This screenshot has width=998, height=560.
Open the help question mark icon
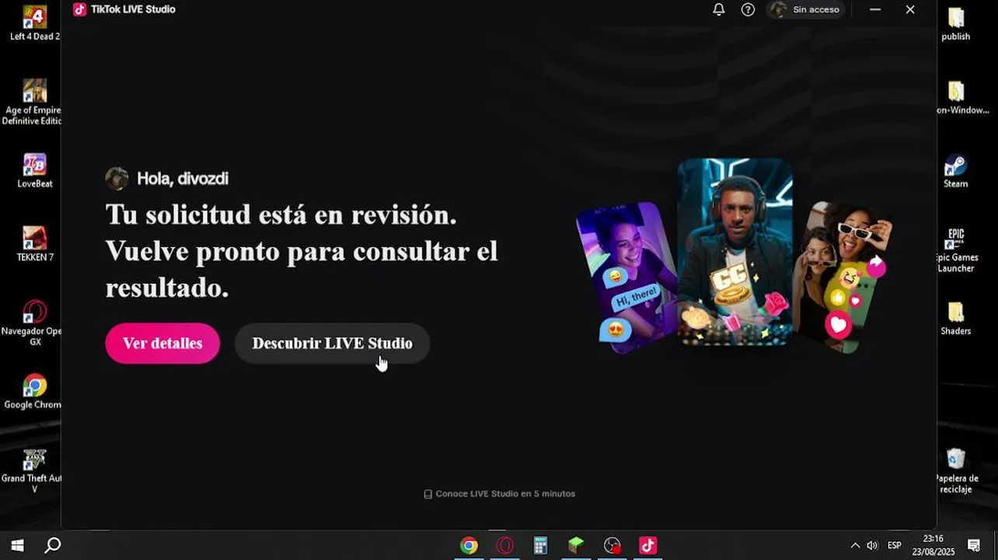point(748,9)
